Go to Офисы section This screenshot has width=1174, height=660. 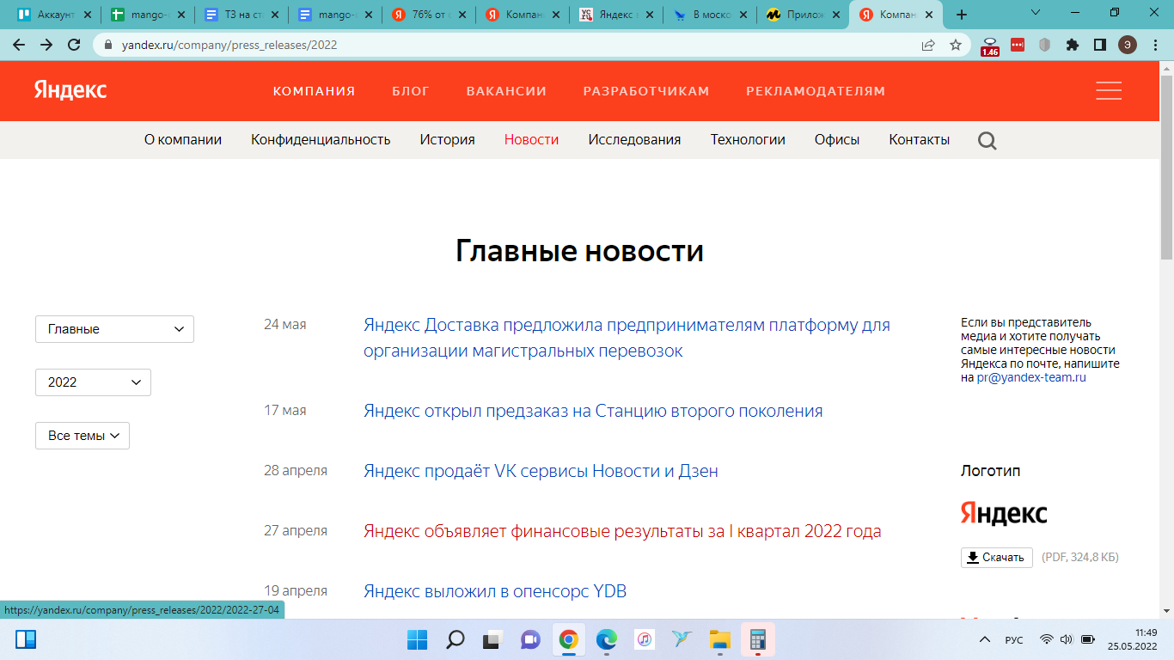(x=837, y=139)
